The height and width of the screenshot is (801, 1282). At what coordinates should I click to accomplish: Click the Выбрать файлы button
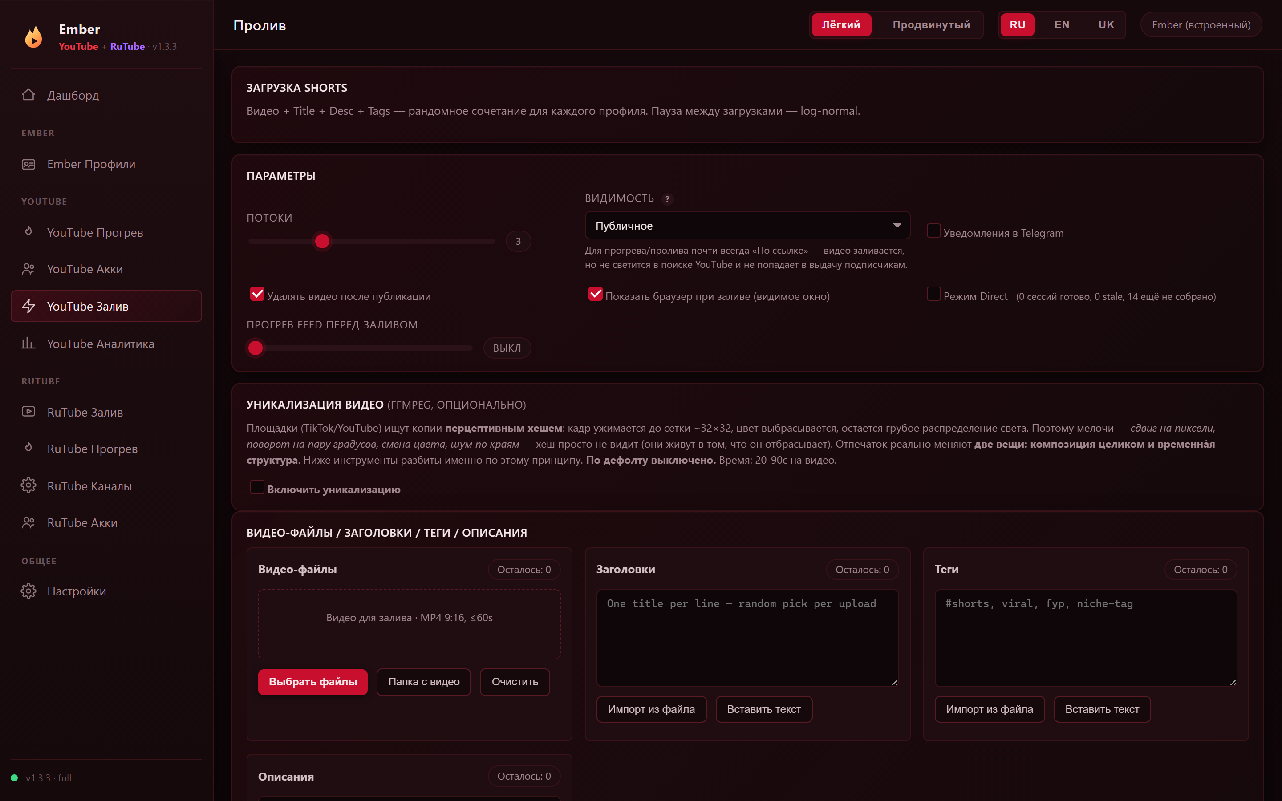[312, 682]
